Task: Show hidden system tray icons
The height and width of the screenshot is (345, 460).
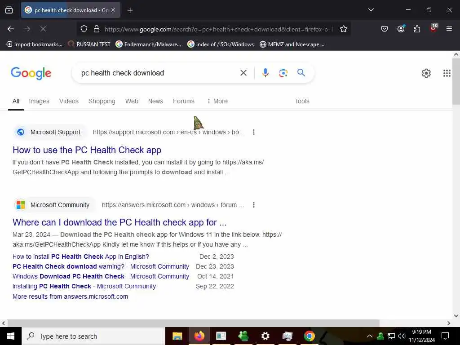Action: [370, 336]
